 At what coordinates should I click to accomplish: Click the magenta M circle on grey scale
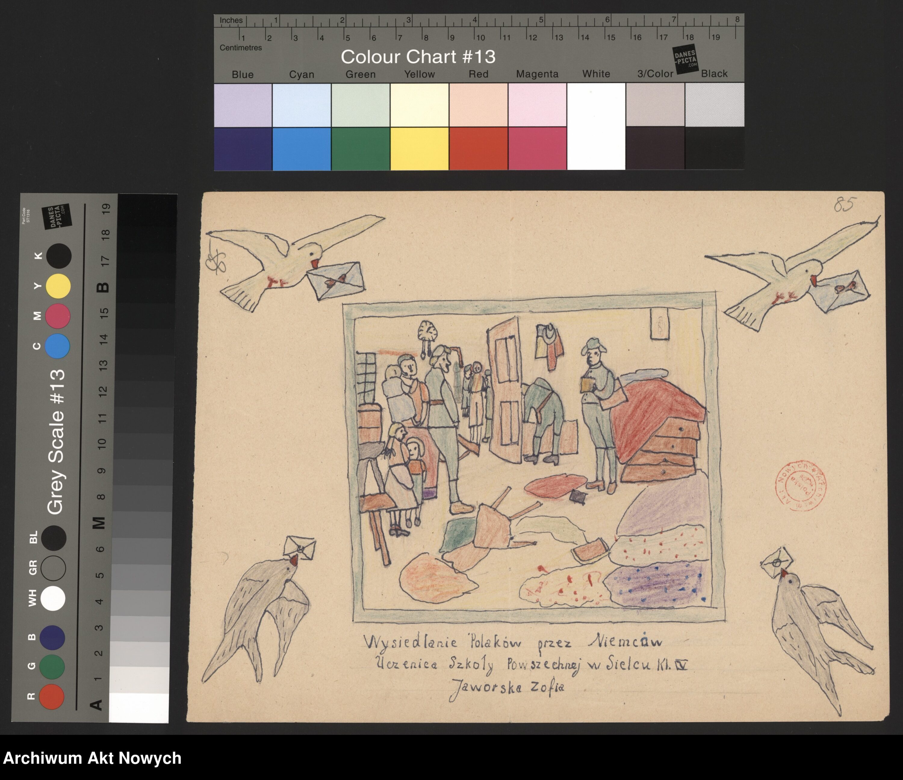click(58, 316)
